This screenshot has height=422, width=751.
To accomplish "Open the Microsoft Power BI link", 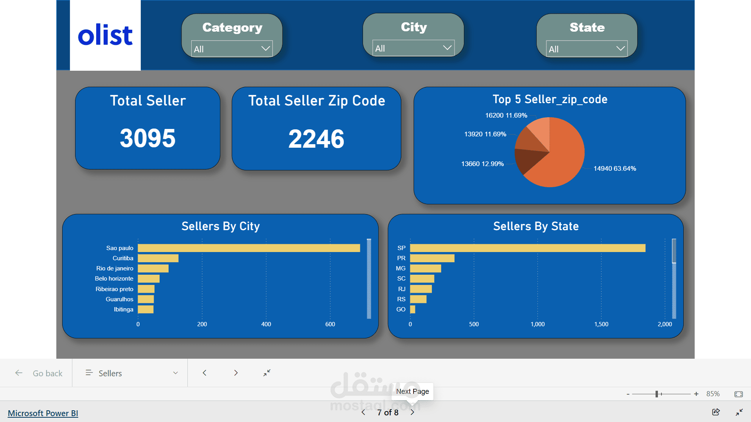I will coord(43,413).
